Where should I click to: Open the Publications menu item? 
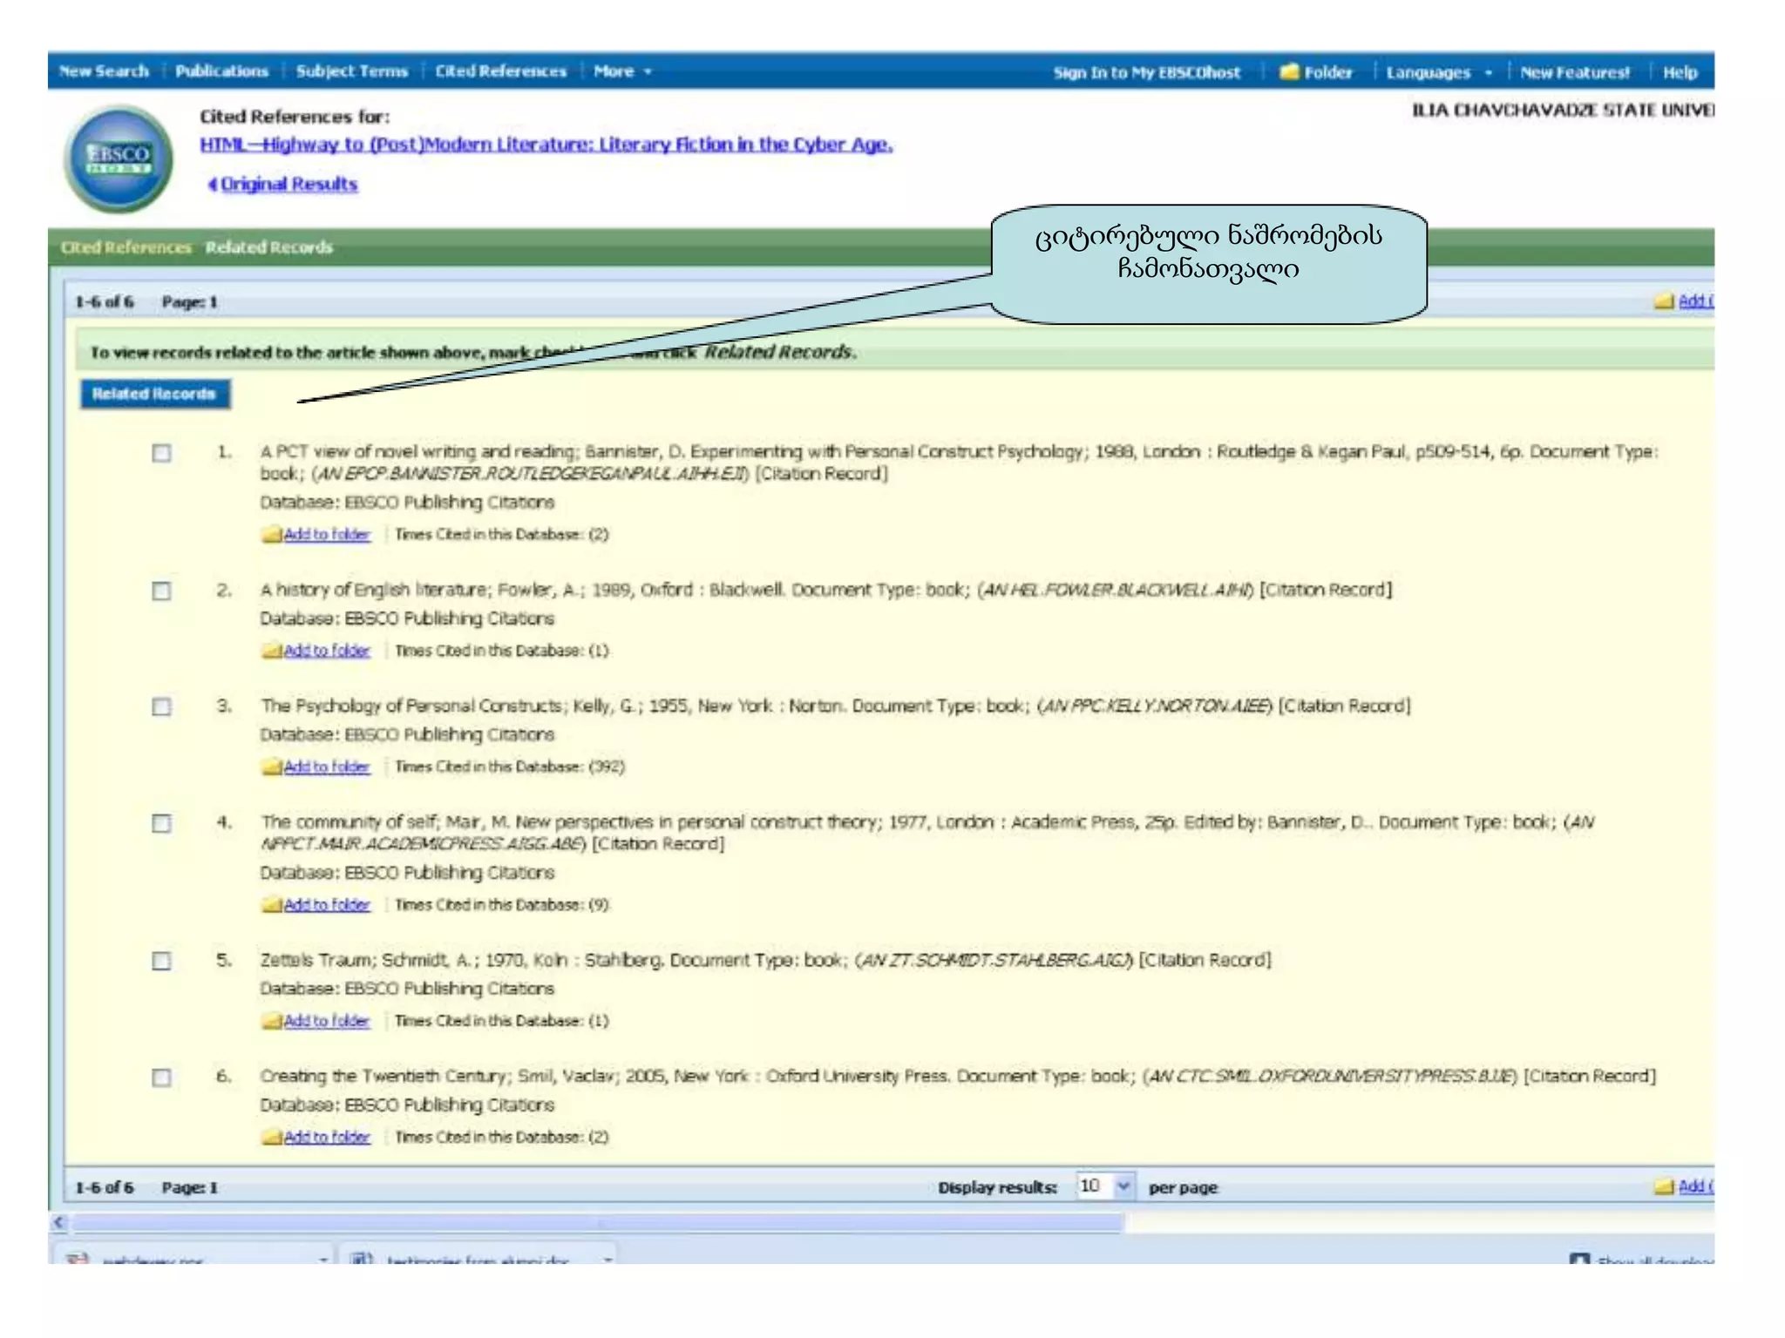221,71
